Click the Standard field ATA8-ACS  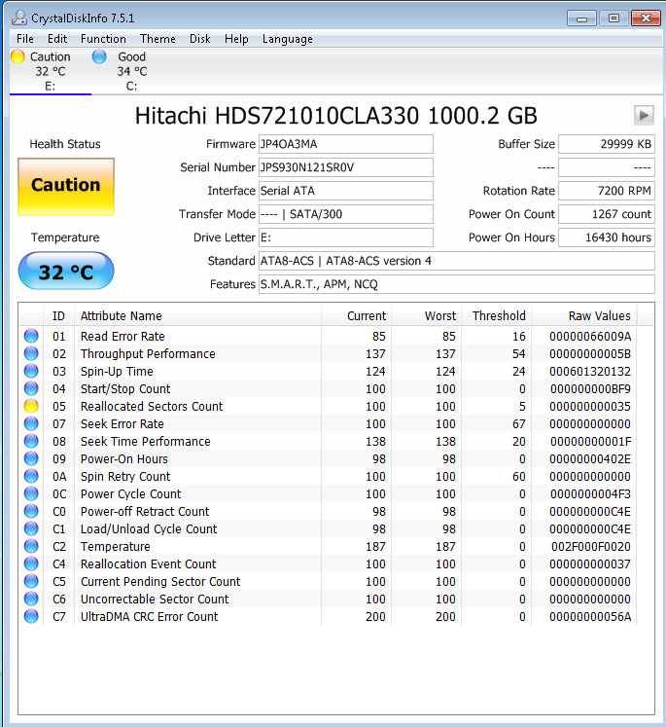point(457,261)
